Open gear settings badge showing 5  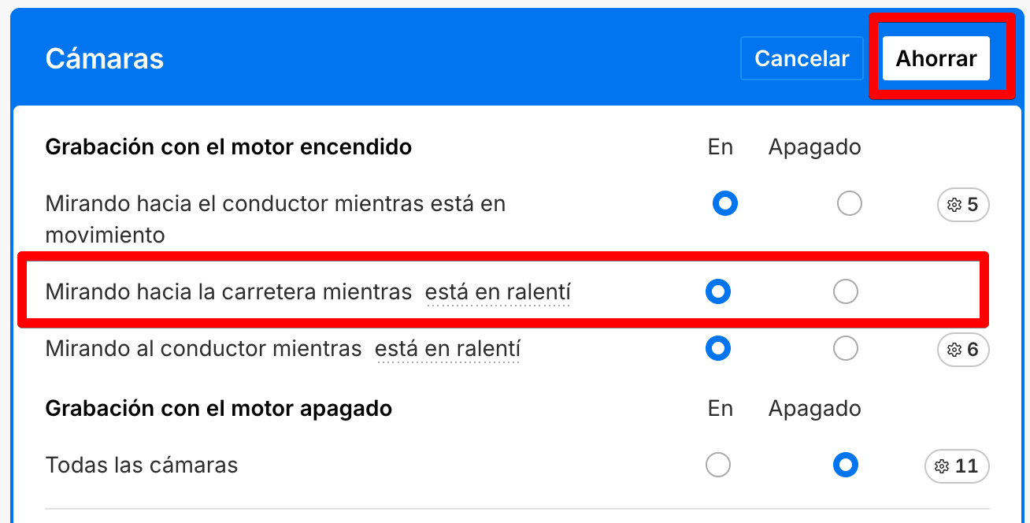coord(963,205)
